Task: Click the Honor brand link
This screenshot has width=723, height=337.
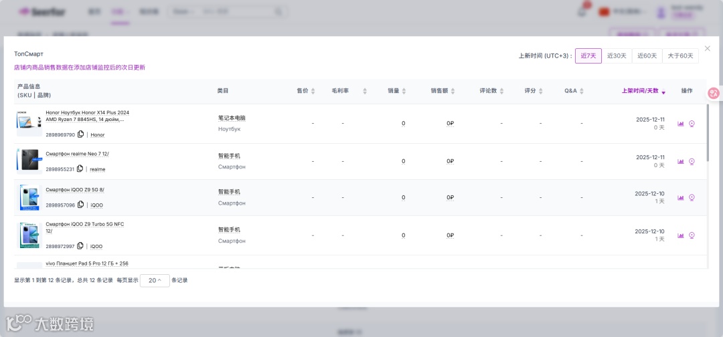Action: point(98,135)
